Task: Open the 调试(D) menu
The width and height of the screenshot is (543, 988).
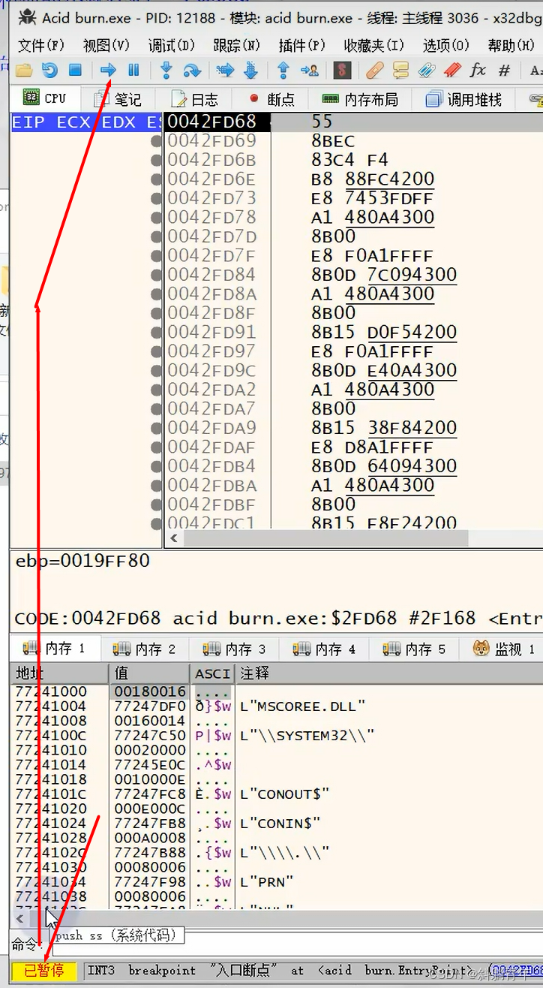Action: [171, 45]
